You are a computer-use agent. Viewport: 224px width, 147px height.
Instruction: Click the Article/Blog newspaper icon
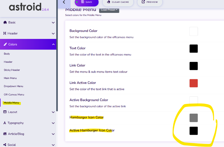[5, 134]
